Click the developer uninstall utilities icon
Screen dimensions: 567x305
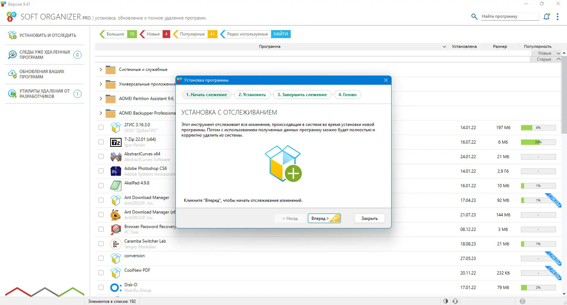tap(12, 94)
